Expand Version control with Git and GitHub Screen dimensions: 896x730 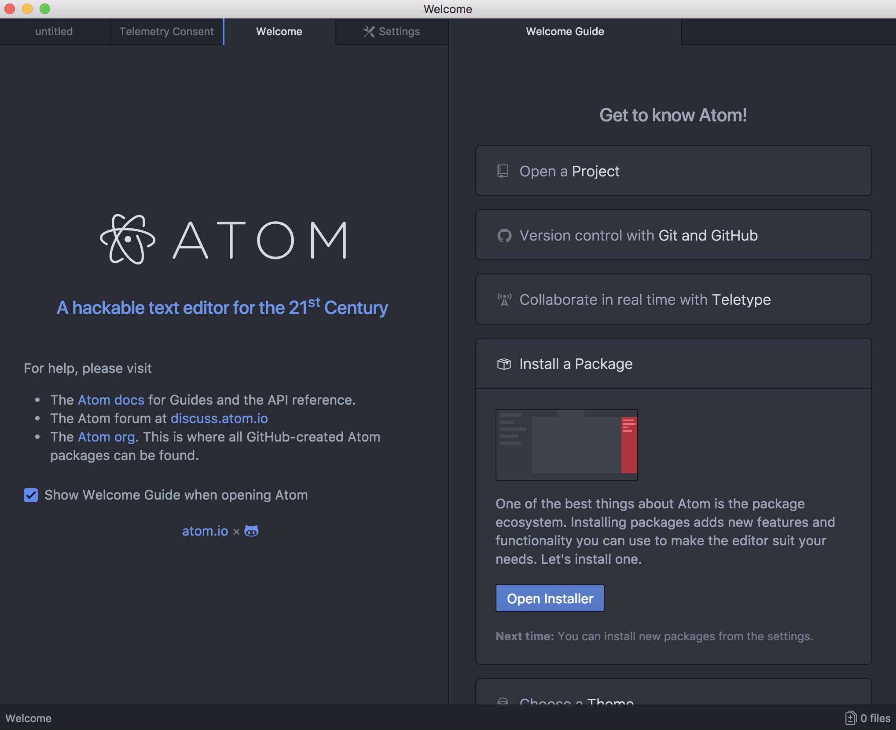tap(673, 235)
